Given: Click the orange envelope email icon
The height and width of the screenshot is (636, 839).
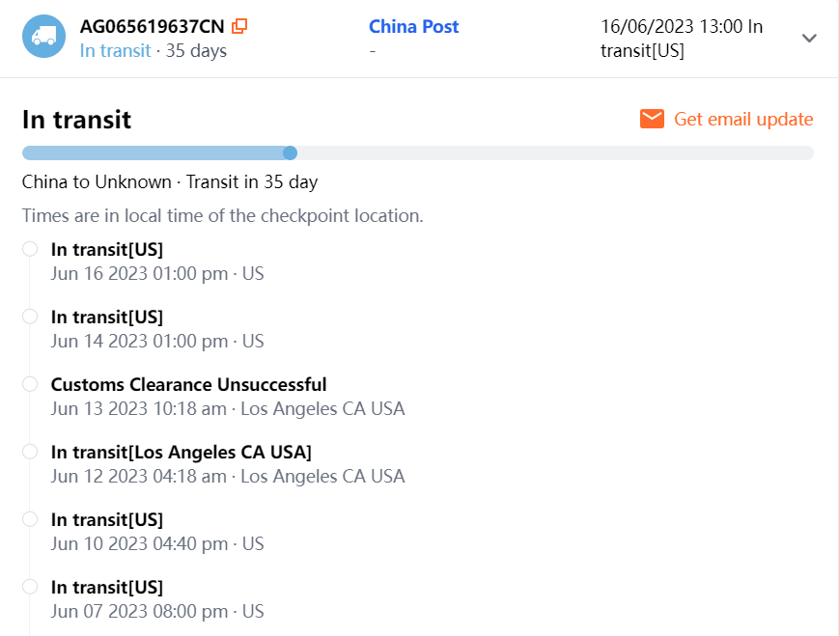Looking at the screenshot, I should coord(652,119).
